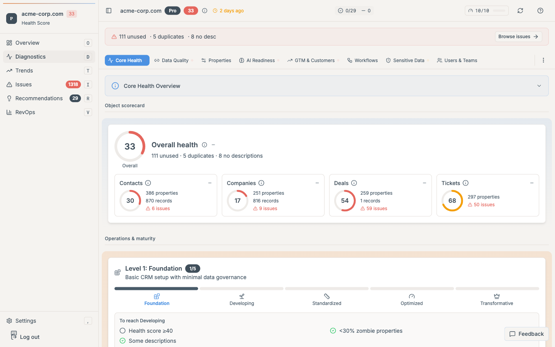Click the RevOps chart icon
This screenshot has width=555, height=347.
[8, 112]
